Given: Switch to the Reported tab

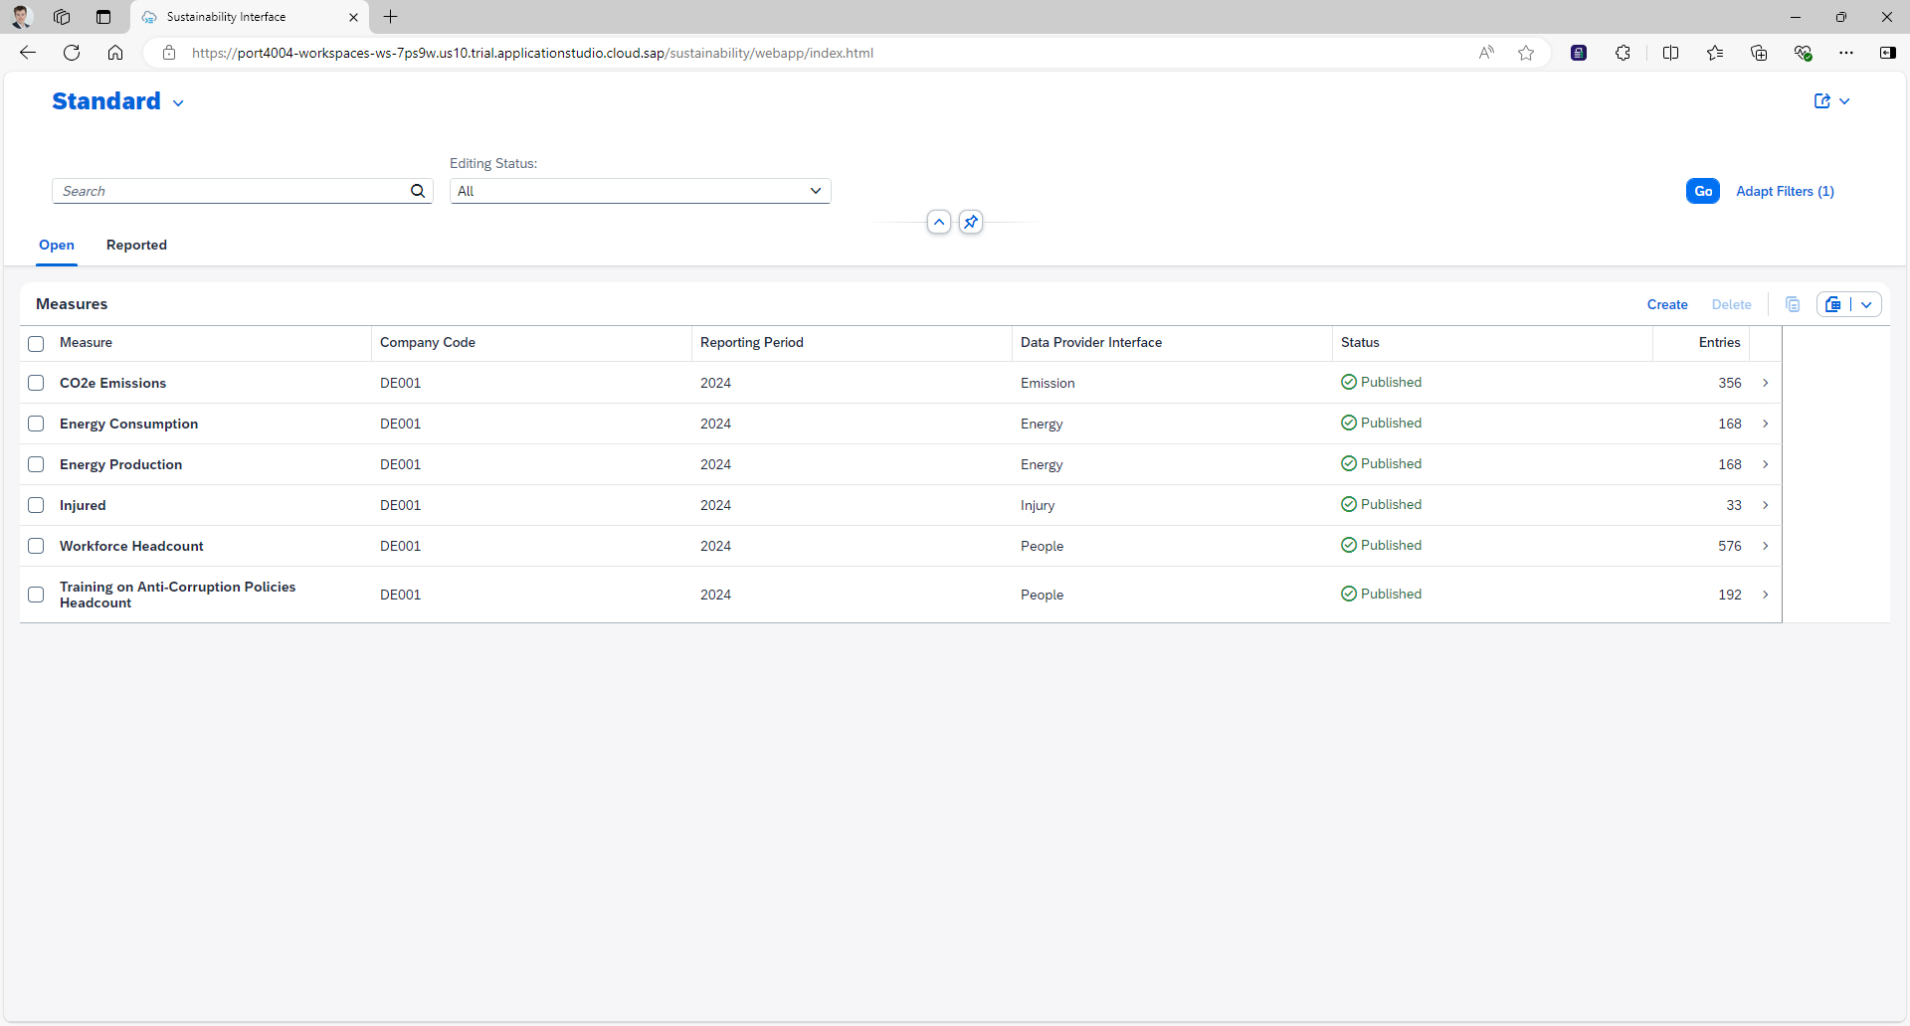Looking at the screenshot, I should tap(136, 246).
